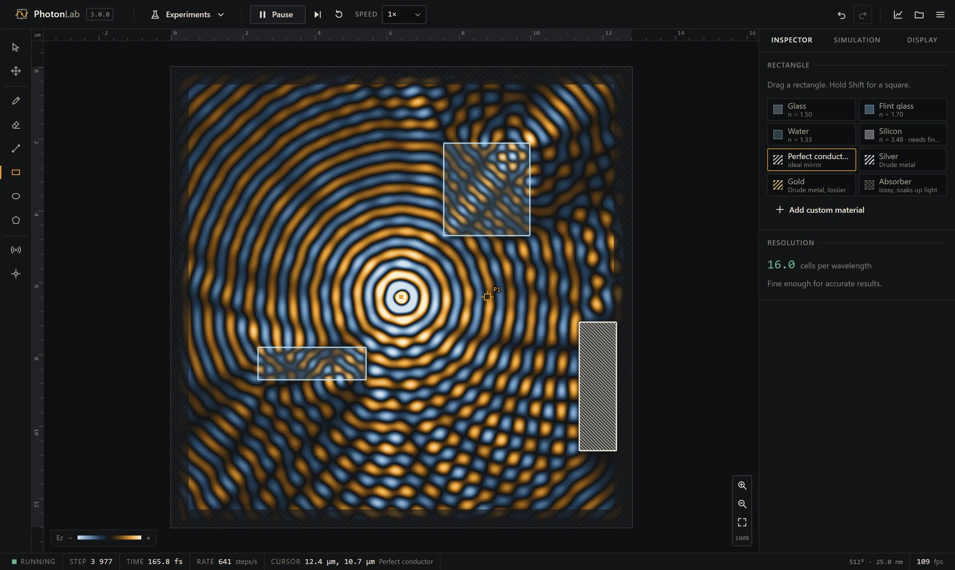Select Silicon material
The height and width of the screenshot is (570, 955).
(902, 135)
